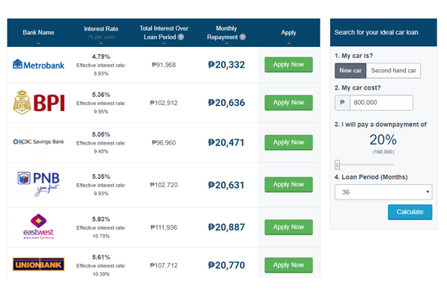Apply now for the UnionBank loan
Viewport: 447px width, 298px height.
coord(288,265)
